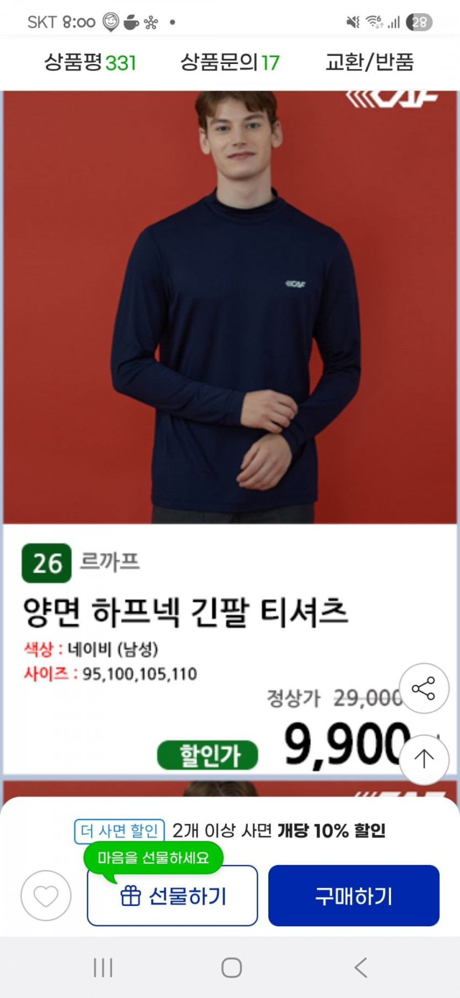Tap the gift box icon in 선물하기

131,895
